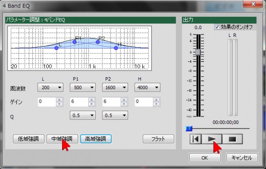Open the H frequency dropdown showing 4000
The width and height of the screenshot is (266, 169).
tap(147, 87)
